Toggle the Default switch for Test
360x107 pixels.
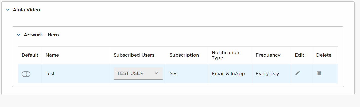point(26,74)
